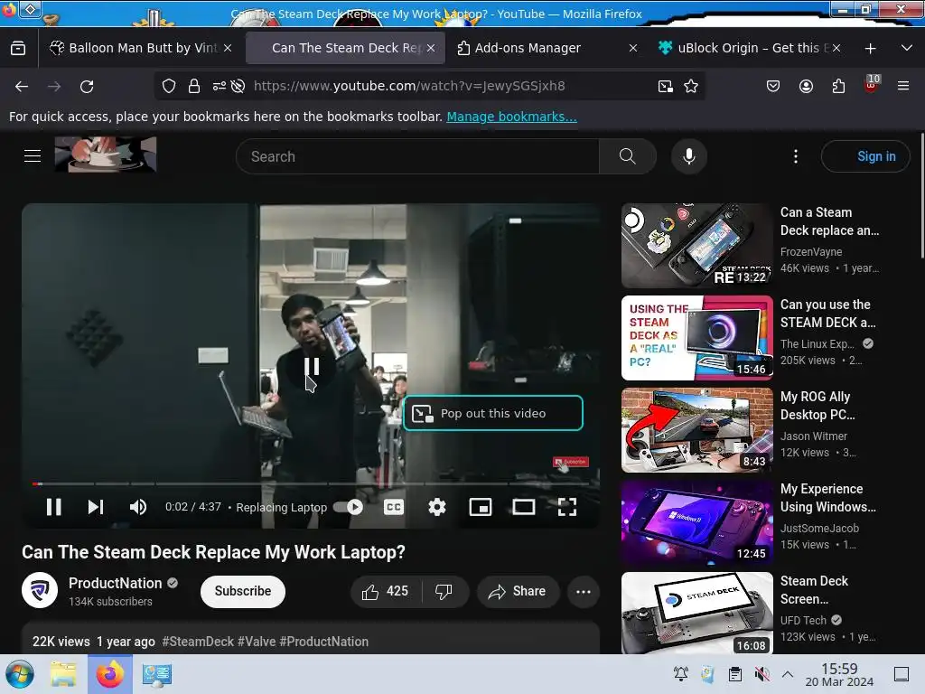Viewport: 925px width, 694px height.
Task: Reload the current page
Action: (87, 86)
